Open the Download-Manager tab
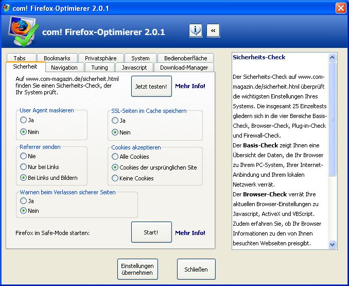 (x=184, y=68)
